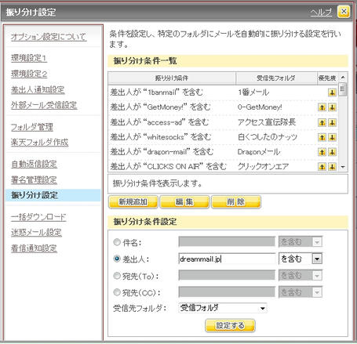Open 差出人通知設定
The image size is (357, 344).
click(x=38, y=90)
